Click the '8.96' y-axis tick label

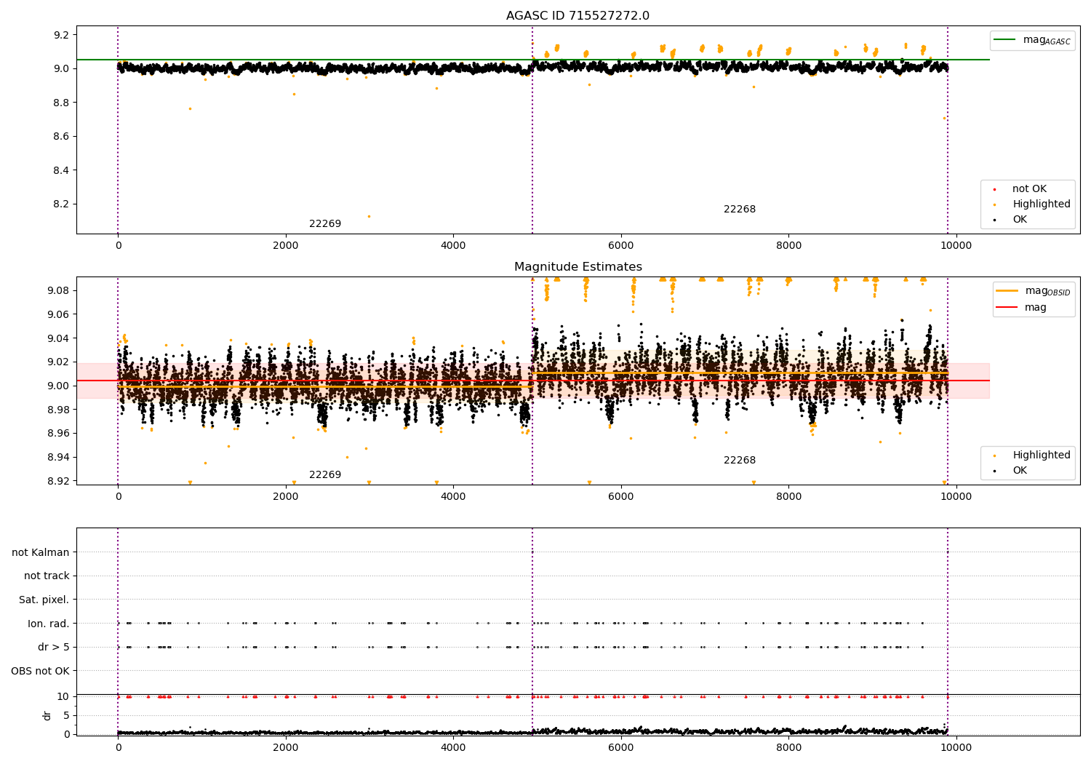point(58,434)
